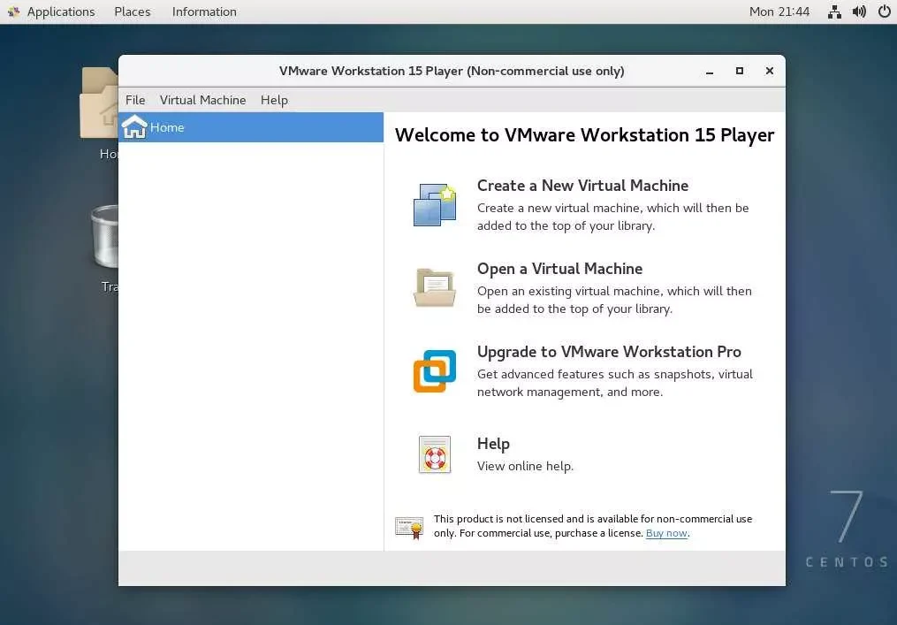Click the Home house icon in the sidebar
This screenshot has width=897, height=625.
[x=134, y=127]
